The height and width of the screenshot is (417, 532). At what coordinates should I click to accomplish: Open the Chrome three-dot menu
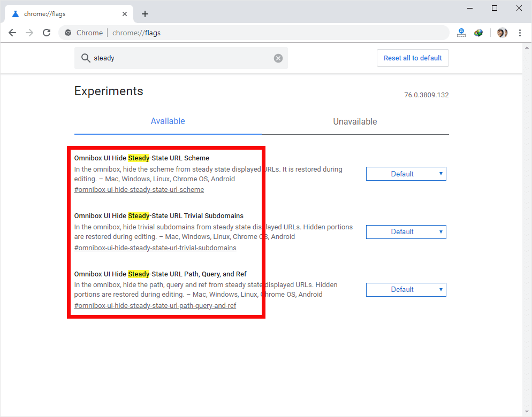pos(520,33)
